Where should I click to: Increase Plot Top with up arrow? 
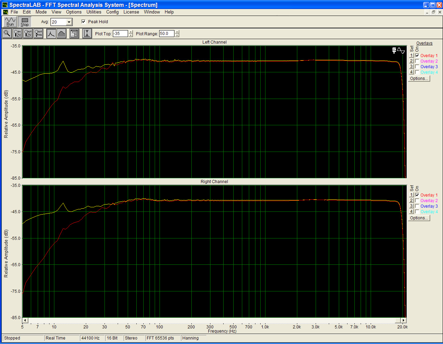[x=130, y=32]
